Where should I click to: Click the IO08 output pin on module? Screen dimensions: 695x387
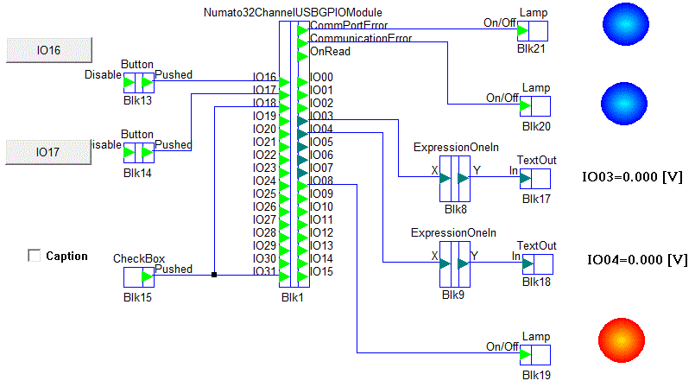(x=302, y=186)
